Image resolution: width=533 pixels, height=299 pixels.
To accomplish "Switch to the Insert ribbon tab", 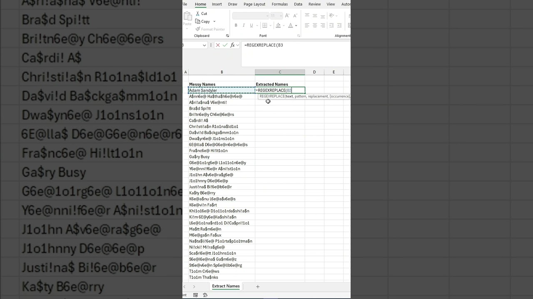I will coord(217,4).
